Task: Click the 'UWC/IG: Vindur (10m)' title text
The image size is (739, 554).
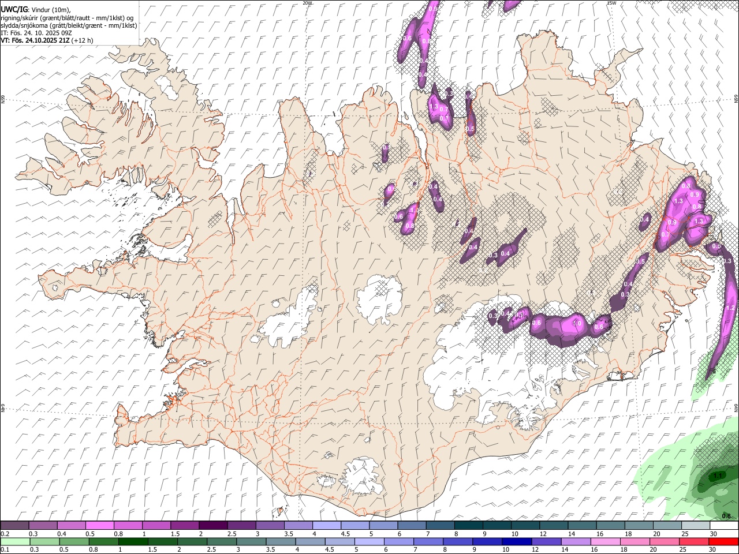Action: [36, 9]
